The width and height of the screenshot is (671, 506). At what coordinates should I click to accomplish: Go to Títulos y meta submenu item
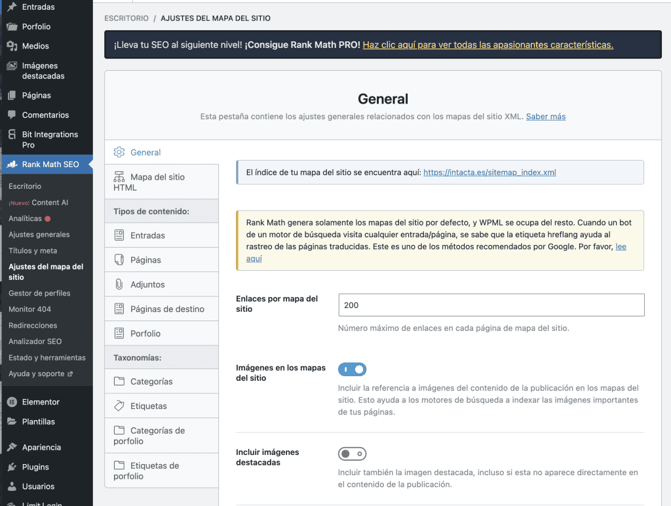coord(33,250)
